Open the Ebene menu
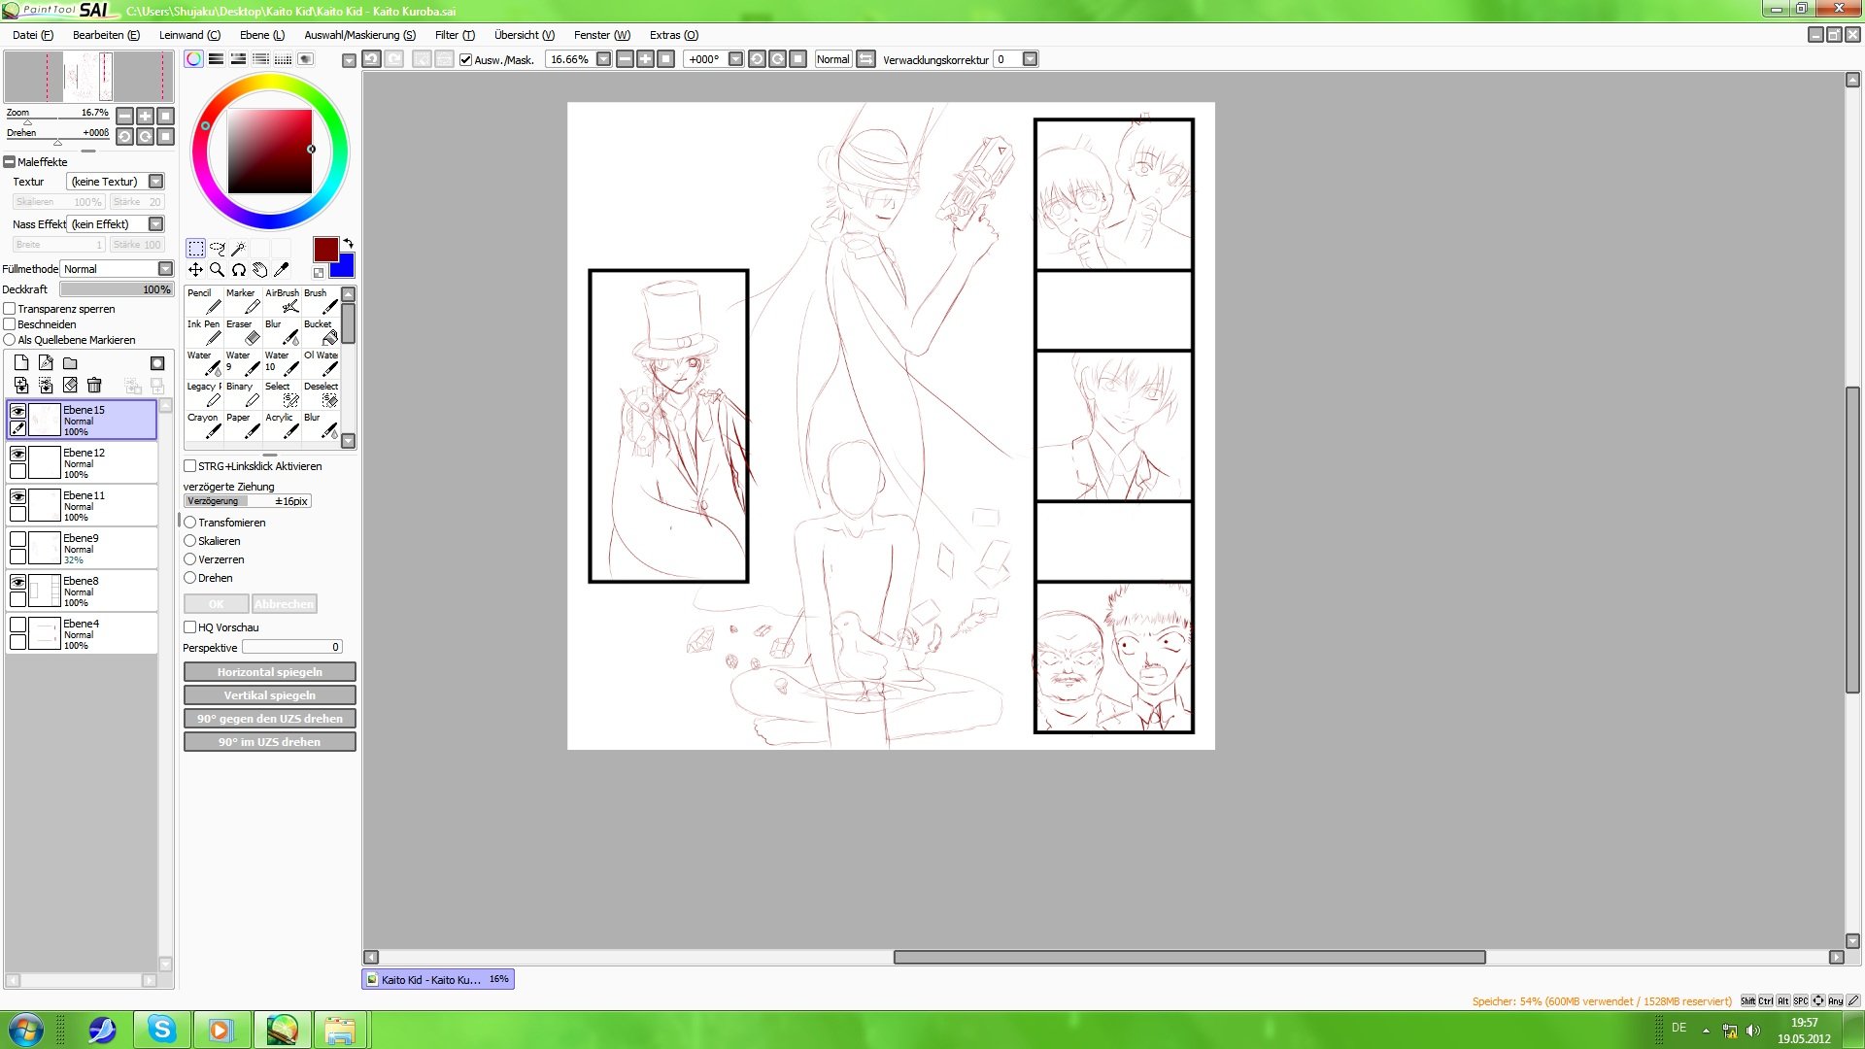Viewport: 1865px width, 1049px height. 262,35
